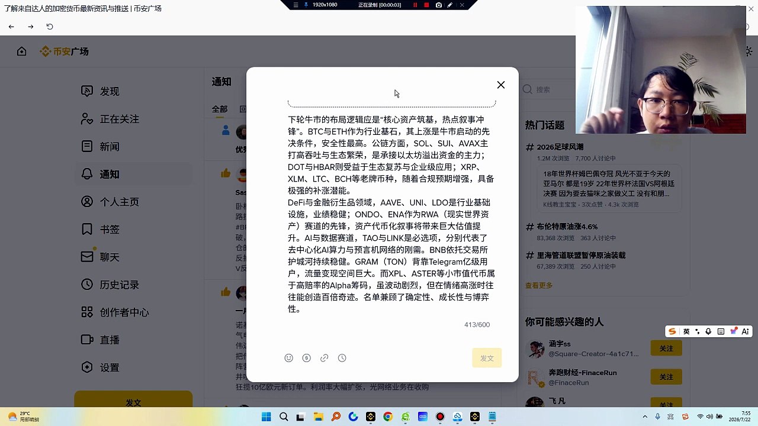Stop the screen recording
The width and height of the screenshot is (758, 426).
(x=426, y=5)
